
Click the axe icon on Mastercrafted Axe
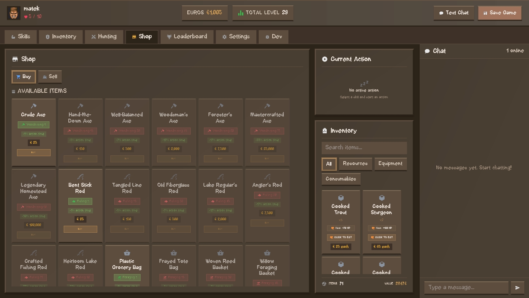(x=267, y=106)
